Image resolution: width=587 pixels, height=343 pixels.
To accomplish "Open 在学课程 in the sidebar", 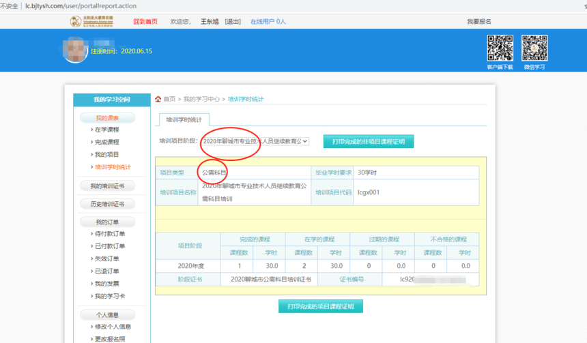I will (106, 130).
